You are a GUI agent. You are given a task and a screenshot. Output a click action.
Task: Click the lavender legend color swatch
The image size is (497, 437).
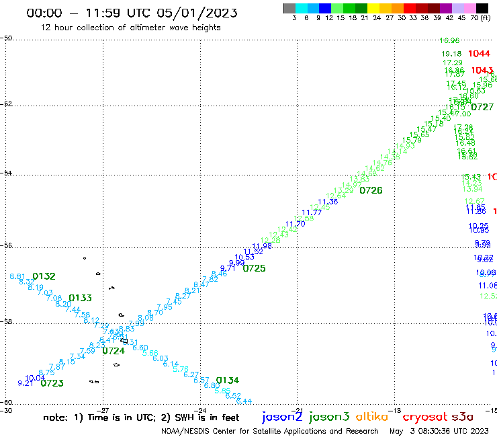pyautogui.click(x=458, y=8)
